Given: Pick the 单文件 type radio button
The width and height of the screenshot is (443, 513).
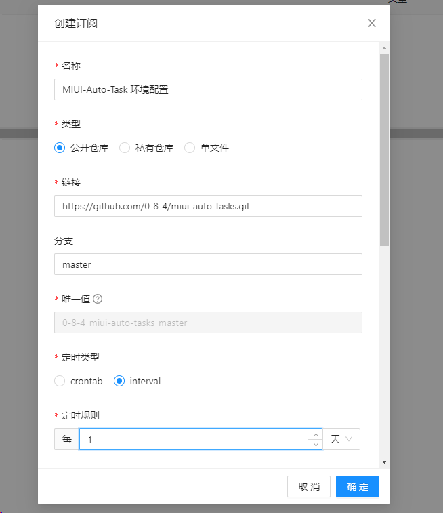Looking at the screenshot, I should tap(190, 148).
